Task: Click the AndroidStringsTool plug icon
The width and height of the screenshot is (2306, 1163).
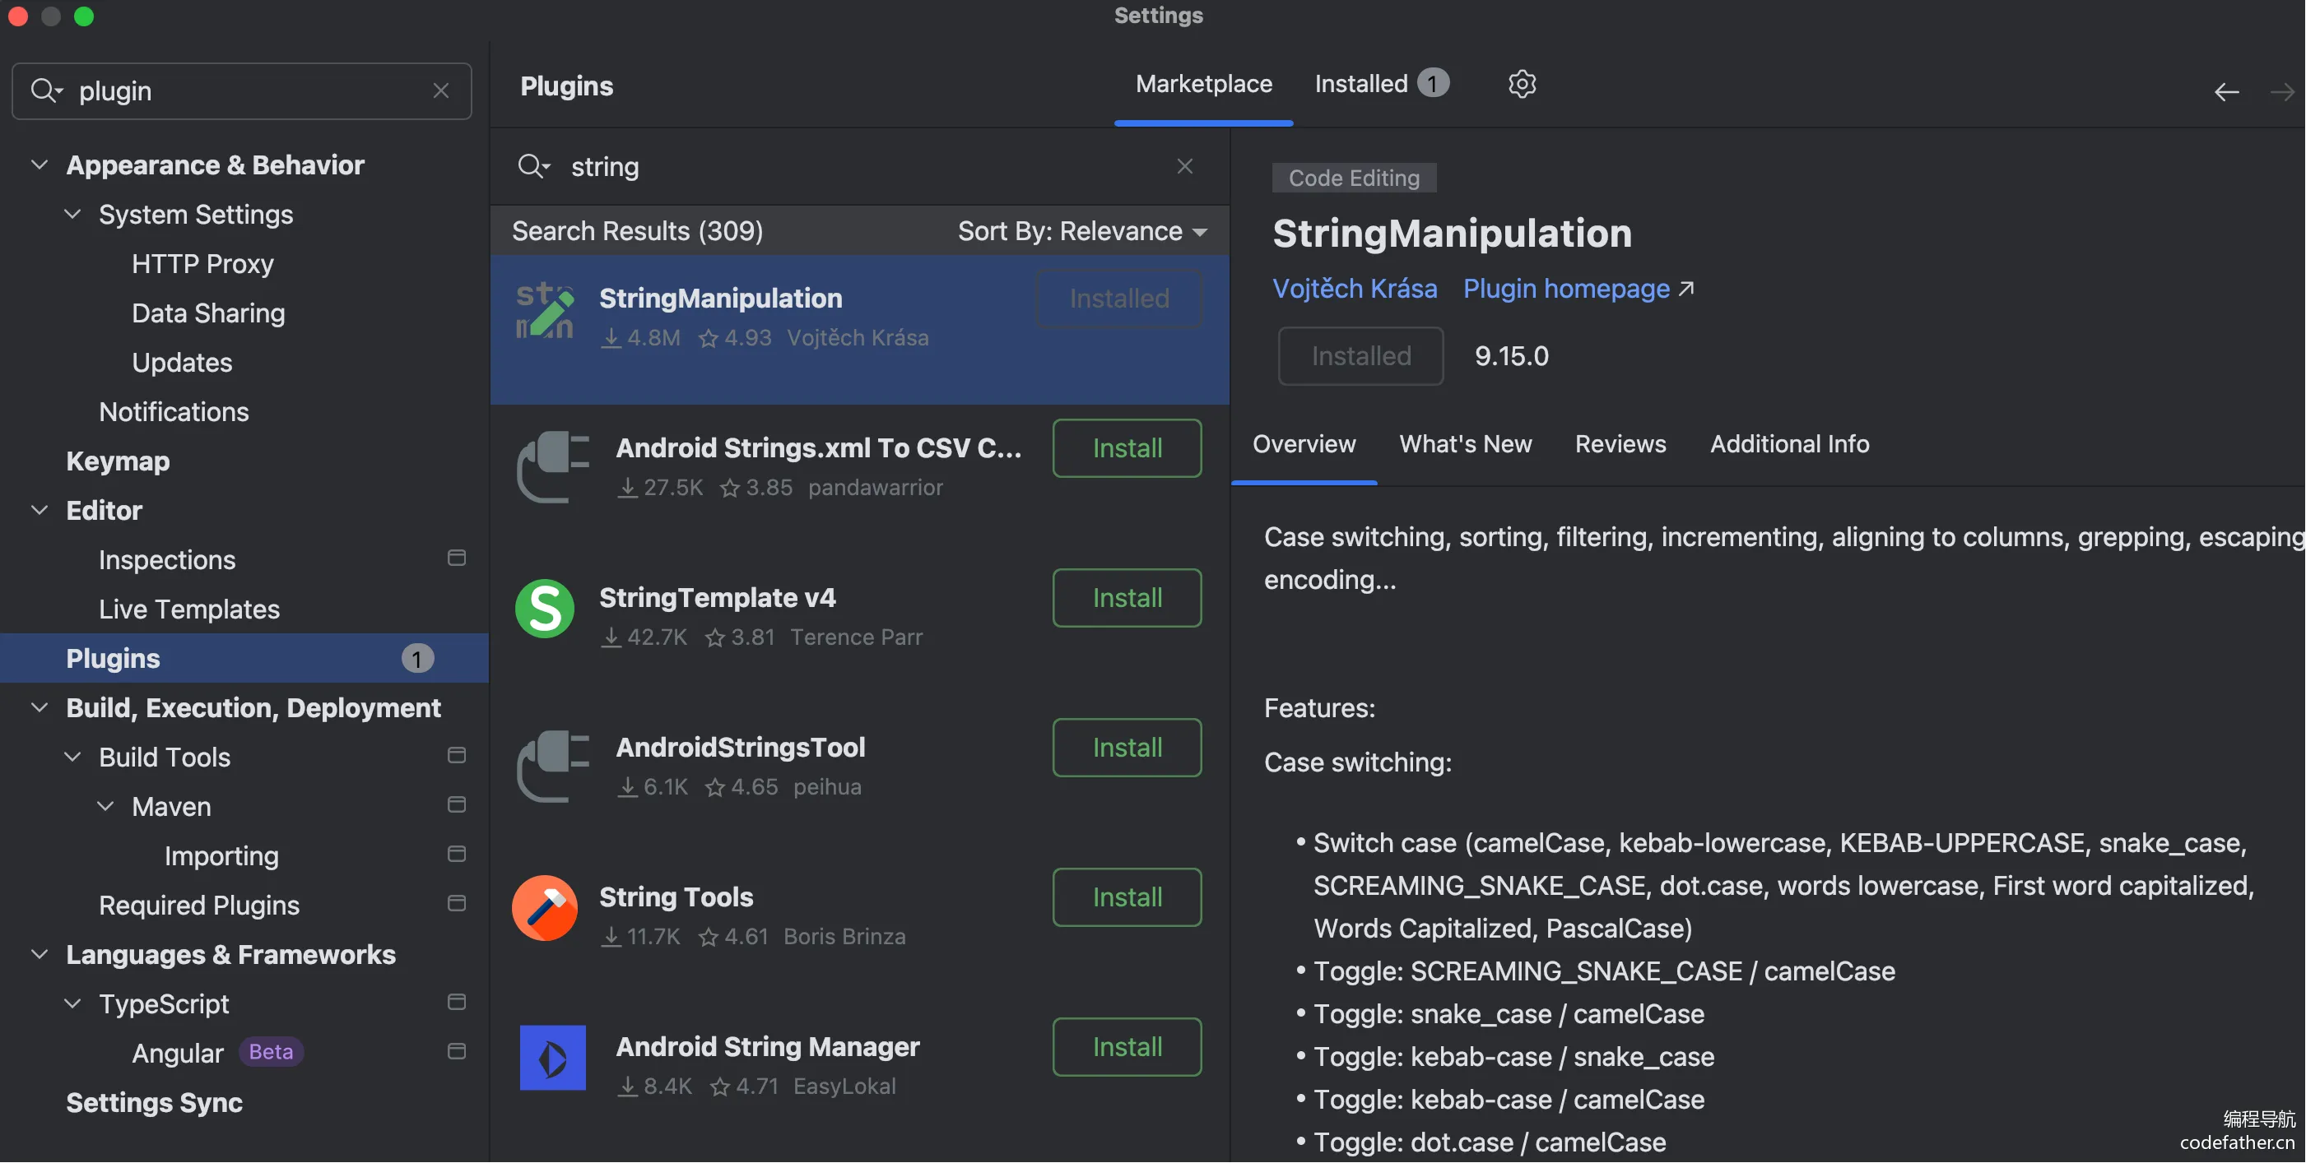Action: pyautogui.click(x=552, y=766)
